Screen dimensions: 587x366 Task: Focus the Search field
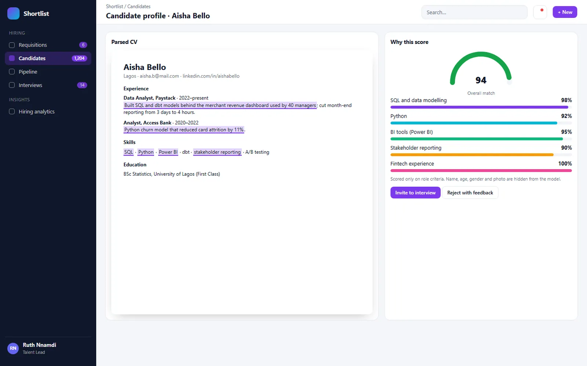(x=474, y=12)
